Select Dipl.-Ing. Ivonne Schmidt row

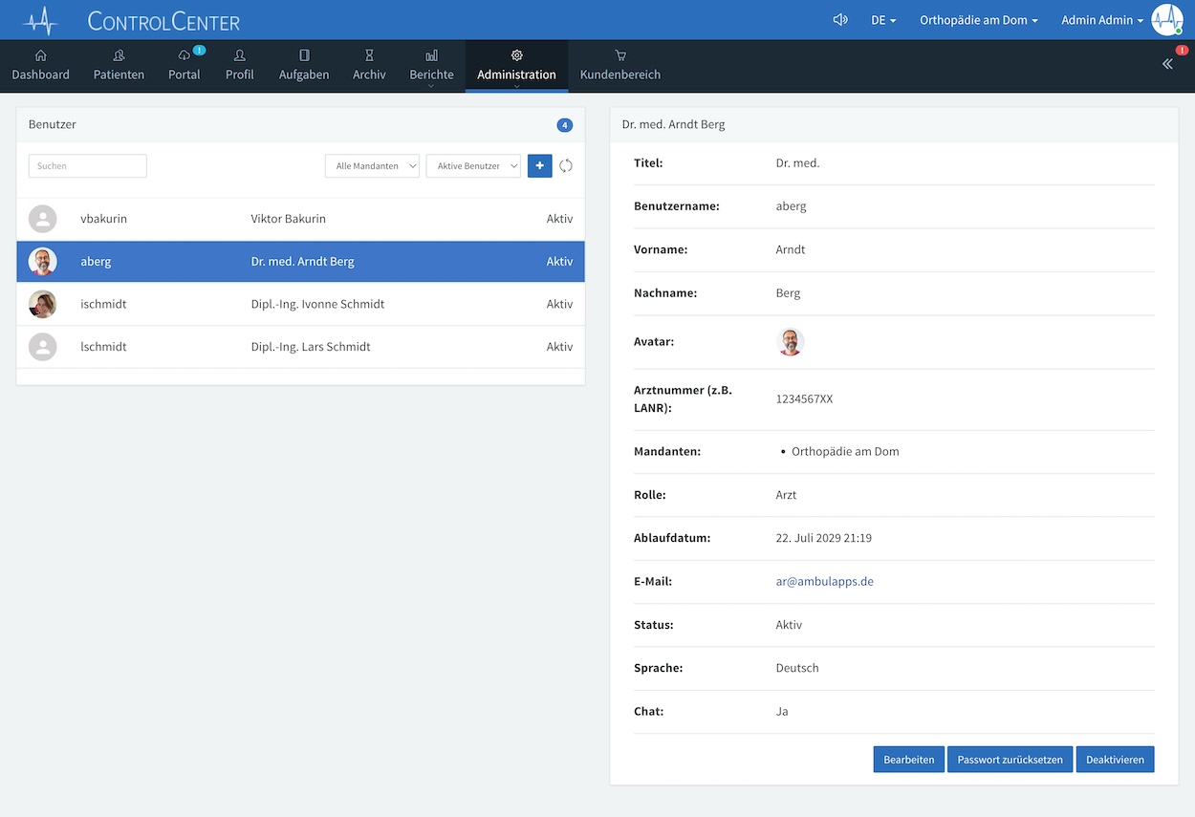(x=300, y=304)
